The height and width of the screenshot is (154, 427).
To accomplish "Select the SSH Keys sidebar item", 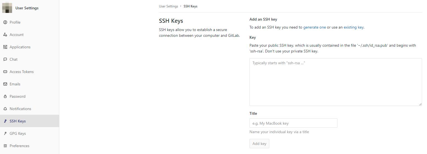I will (29, 121).
